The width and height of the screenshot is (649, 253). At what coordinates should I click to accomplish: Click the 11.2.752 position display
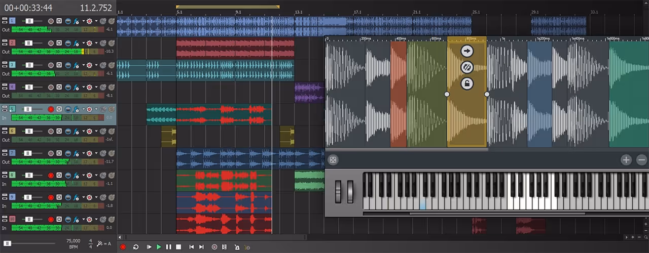(96, 8)
